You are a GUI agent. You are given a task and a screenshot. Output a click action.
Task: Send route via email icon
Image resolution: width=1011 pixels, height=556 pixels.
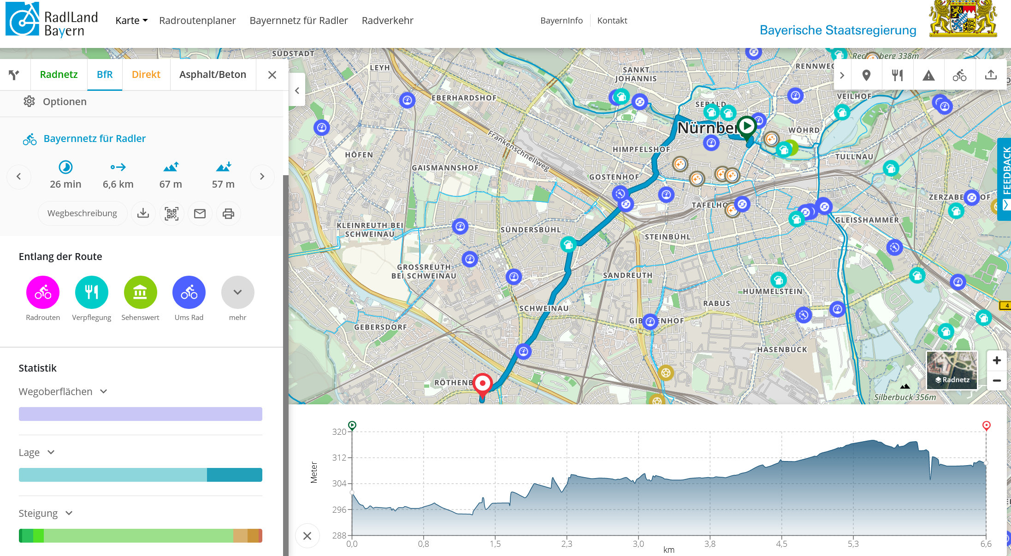coord(200,213)
